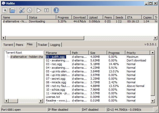This screenshot has height=113, width=159.
Task: Click IP filter disabled status text
Action: point(58,110)
